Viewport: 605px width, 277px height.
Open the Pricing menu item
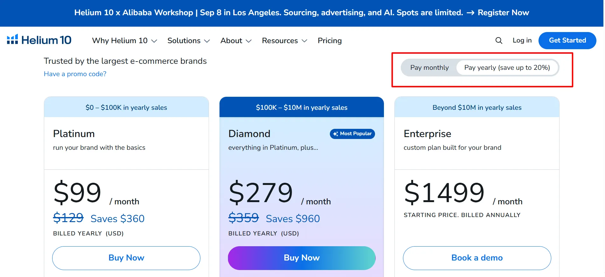(x=330, y=41)
